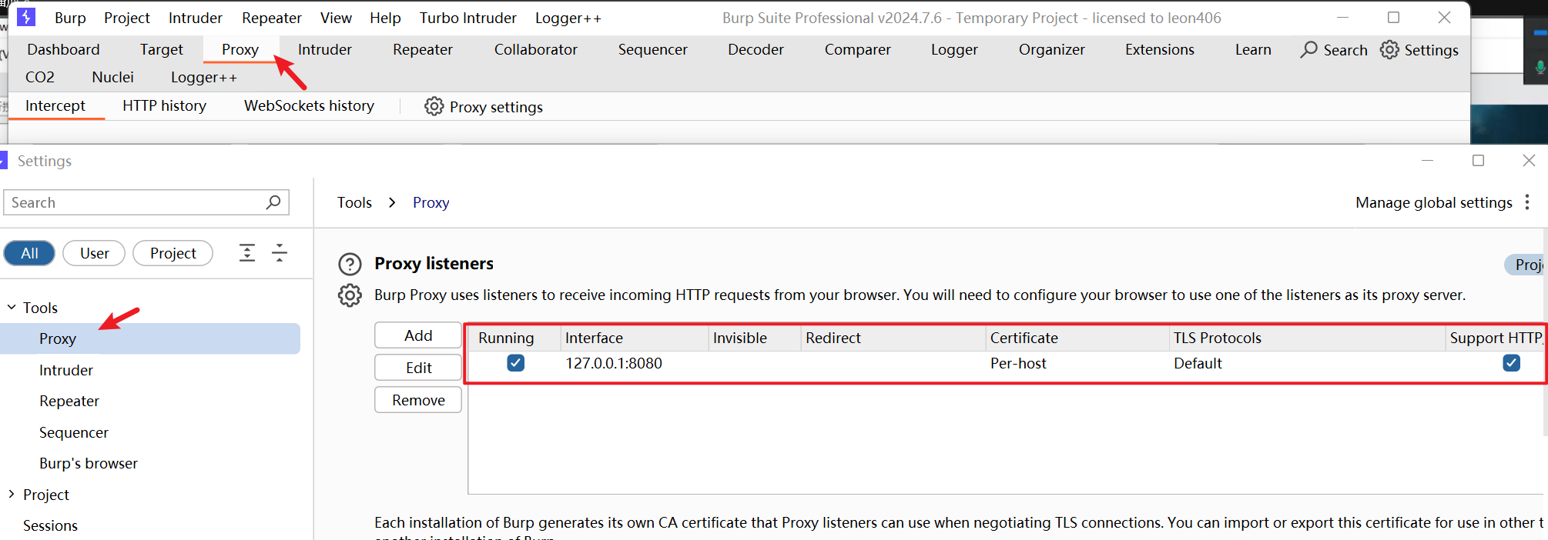Click the Proxy listeners gear options icon
The height and width of the screenshot is (540, 1548).
click(x=350, y=295)
